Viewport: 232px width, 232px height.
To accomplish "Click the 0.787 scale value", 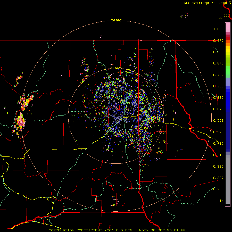I will (x=218, y=75).
